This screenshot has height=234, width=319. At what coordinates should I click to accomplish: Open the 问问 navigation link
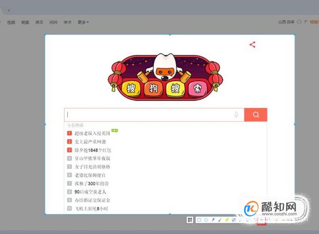tap(53, 22)
